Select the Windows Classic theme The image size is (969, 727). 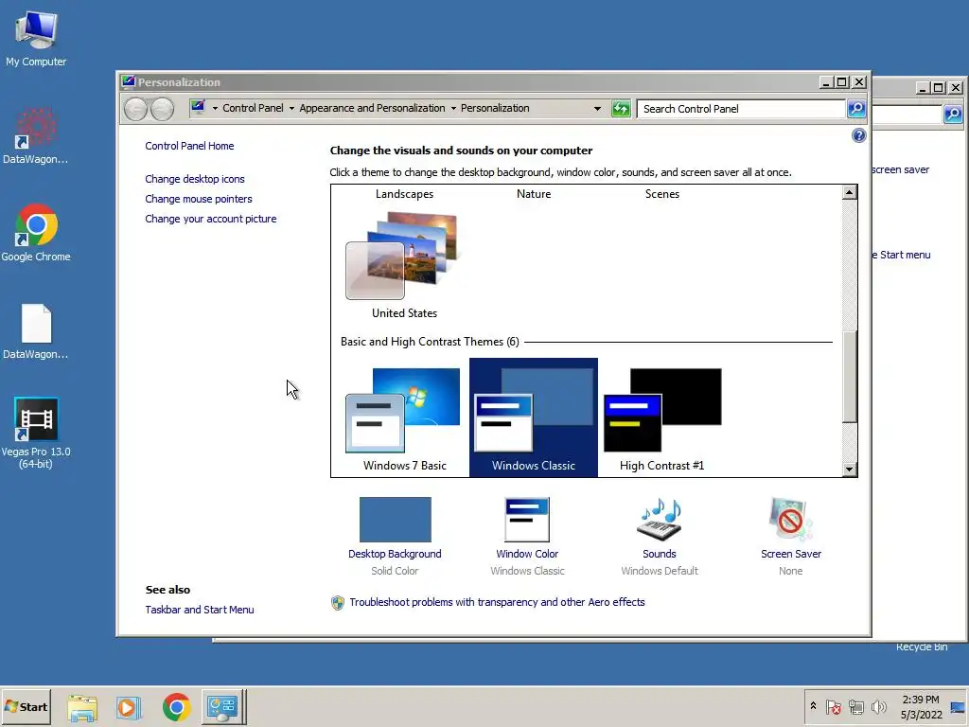pyautogui.click(x=534, y=417)
